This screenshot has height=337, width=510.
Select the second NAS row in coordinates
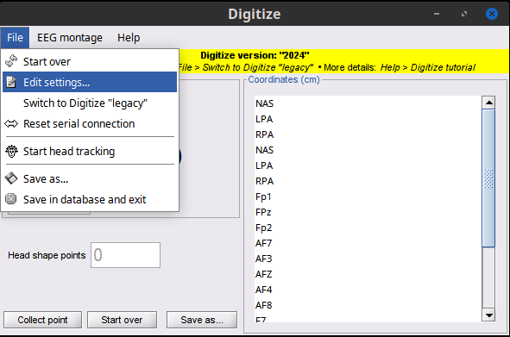click(x=368, y=150)
